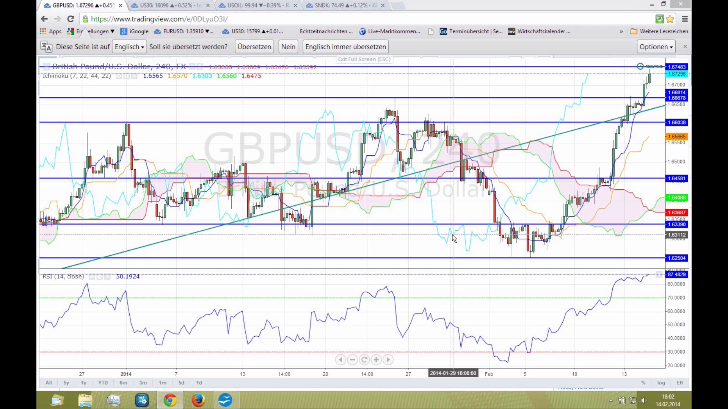Image resolution: width=728 pixels, height=409 pixels.
Task: Reset chart view with circular arrow
Action: [x=364, y=360]
